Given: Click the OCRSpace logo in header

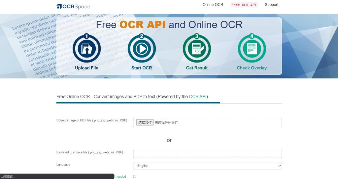Looking at the screenshot, I should pos(73,6).
